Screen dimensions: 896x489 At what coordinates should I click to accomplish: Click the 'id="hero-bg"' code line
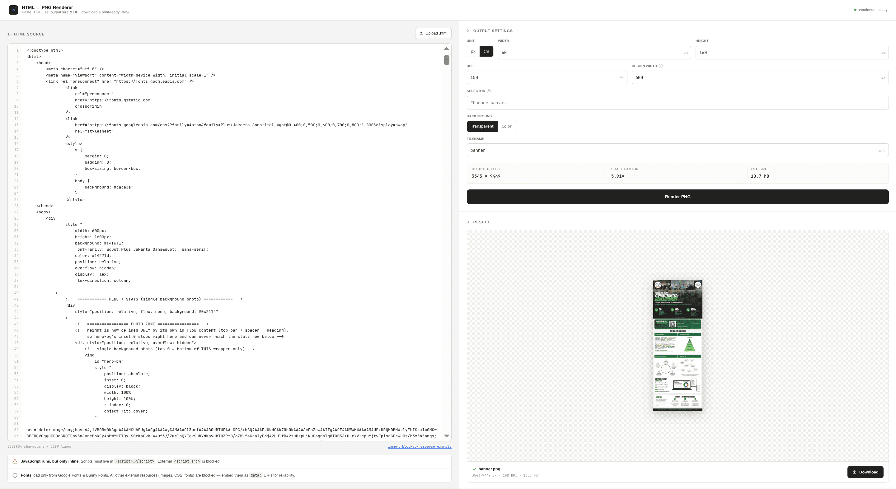click(109, 361)
